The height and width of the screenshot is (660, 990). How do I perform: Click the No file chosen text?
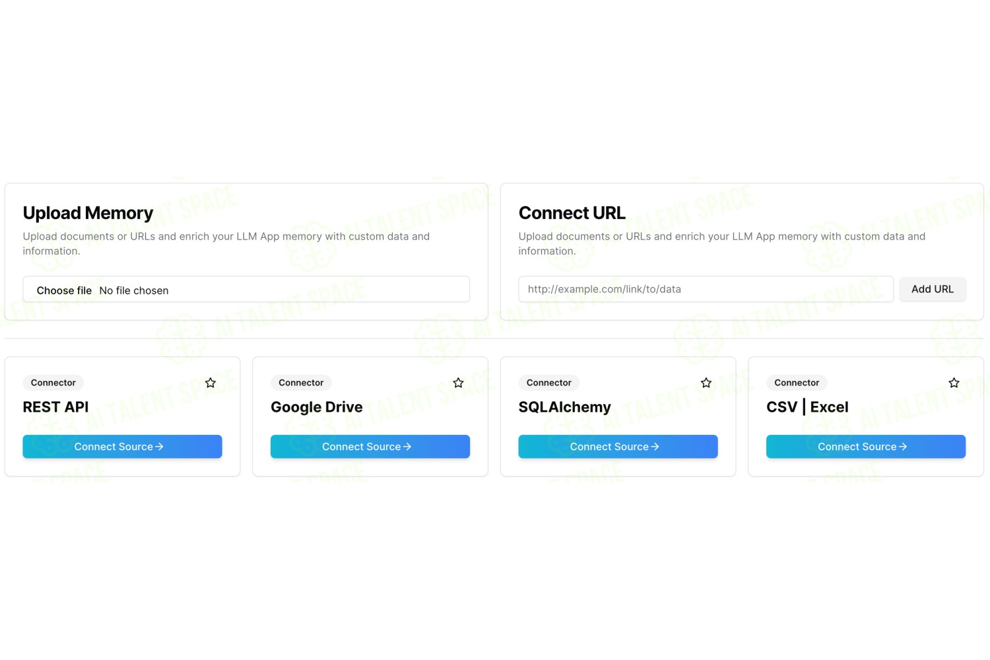click(134, 290)
